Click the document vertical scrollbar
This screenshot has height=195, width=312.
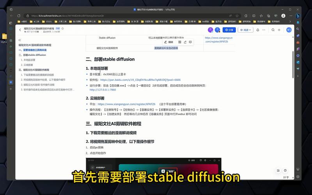tap(293, 65)
